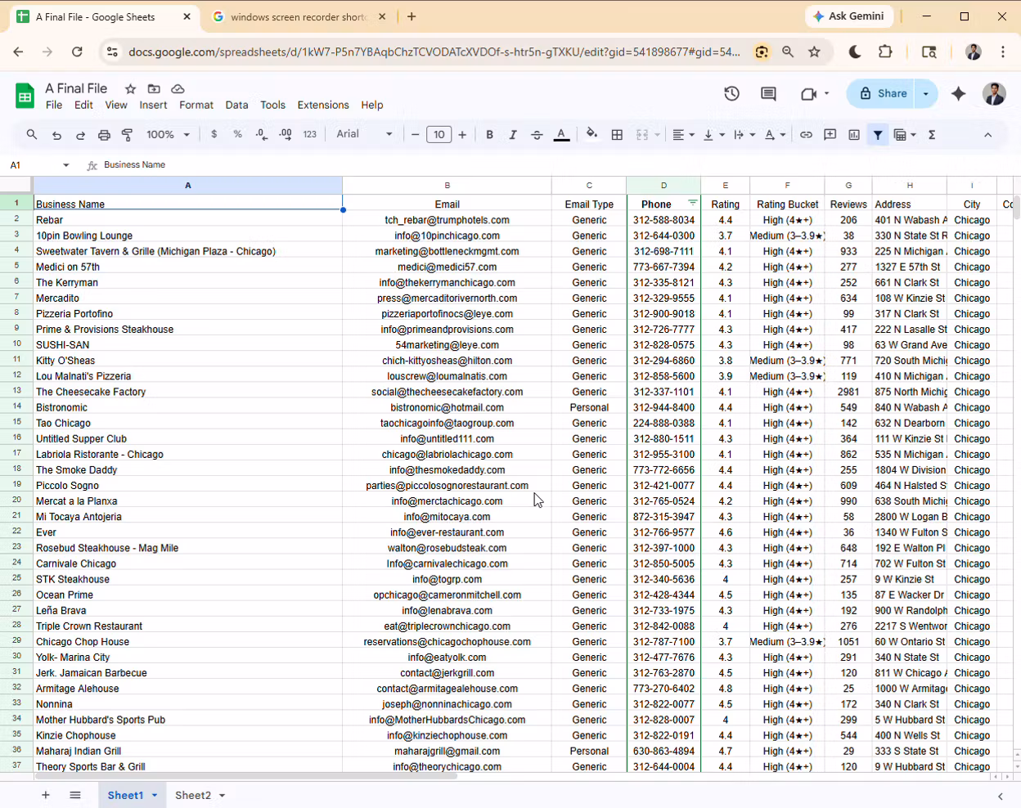Open the Google account avatar

(994, 94)
